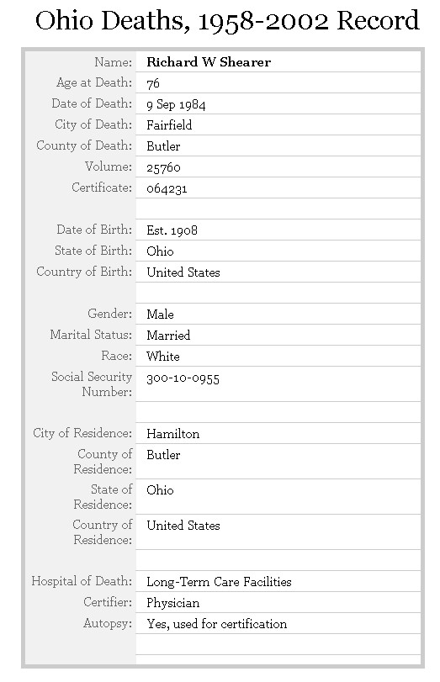Image resolution: width=440 pixels, height=682 pixels.
Task: Select the Gender value Male
Action: pyautogui.click(x=160, y=314)
